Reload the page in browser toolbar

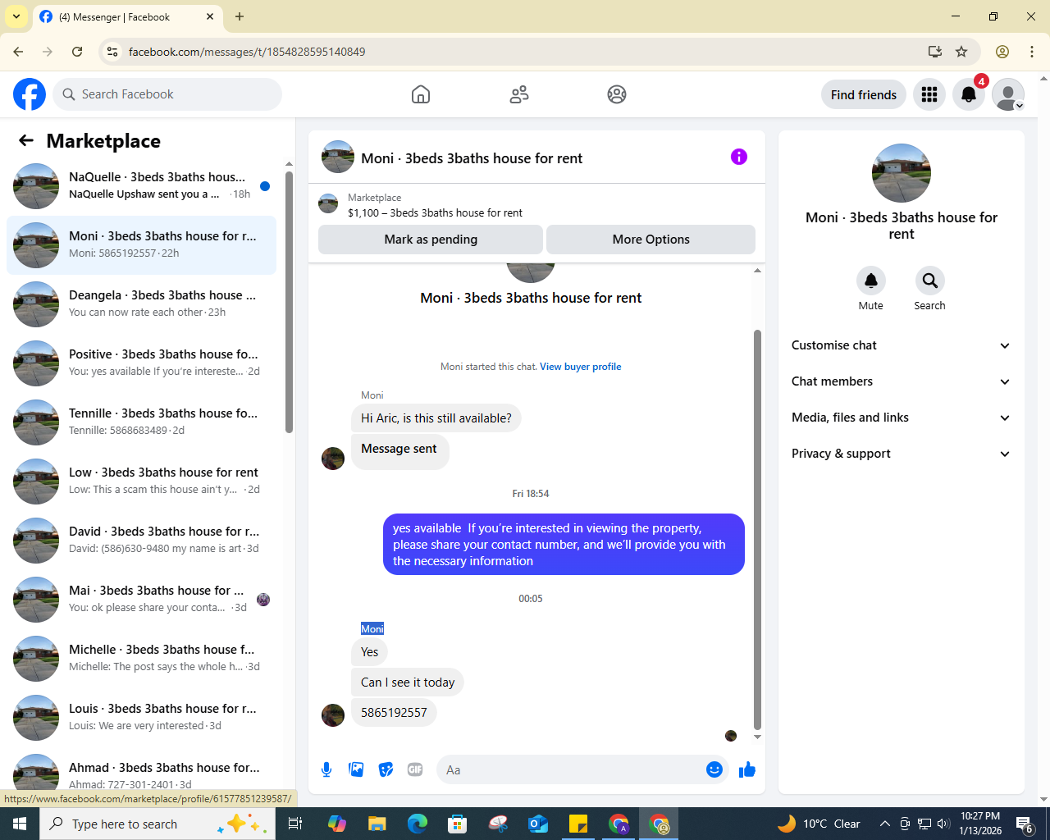[x=77, y=52]
